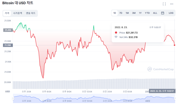
Task: Click the 21.30K y-axis label
Action: click(8, 41)
